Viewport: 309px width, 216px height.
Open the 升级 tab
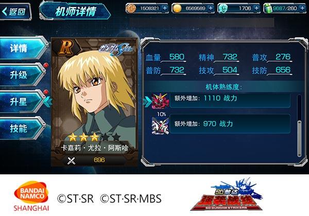22,75
